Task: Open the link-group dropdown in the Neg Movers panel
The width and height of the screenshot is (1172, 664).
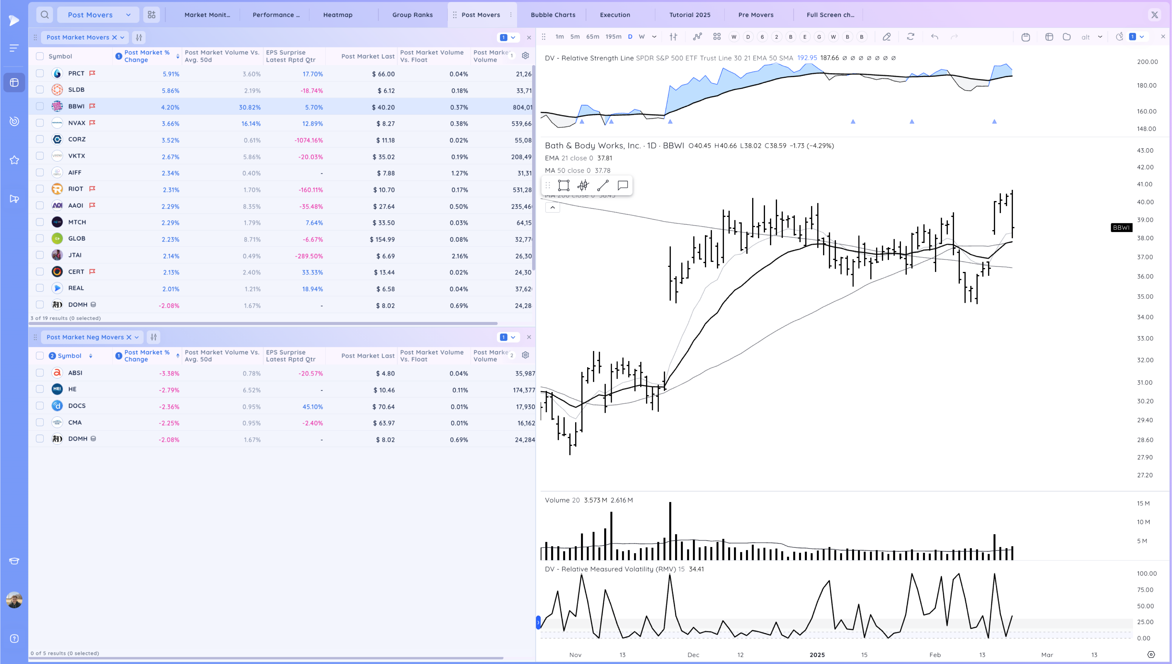Action: click(508, 337)
